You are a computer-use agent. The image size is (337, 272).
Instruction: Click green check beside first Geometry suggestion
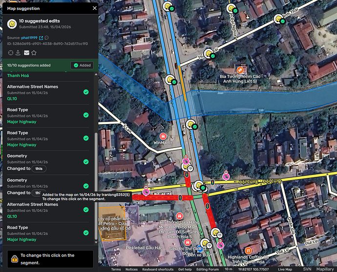coord(86,162)
